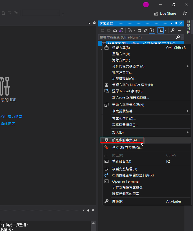Screen dimensions: 193x231
Task: Focus the Solution Explorer search box
Action: pos(137,37)
